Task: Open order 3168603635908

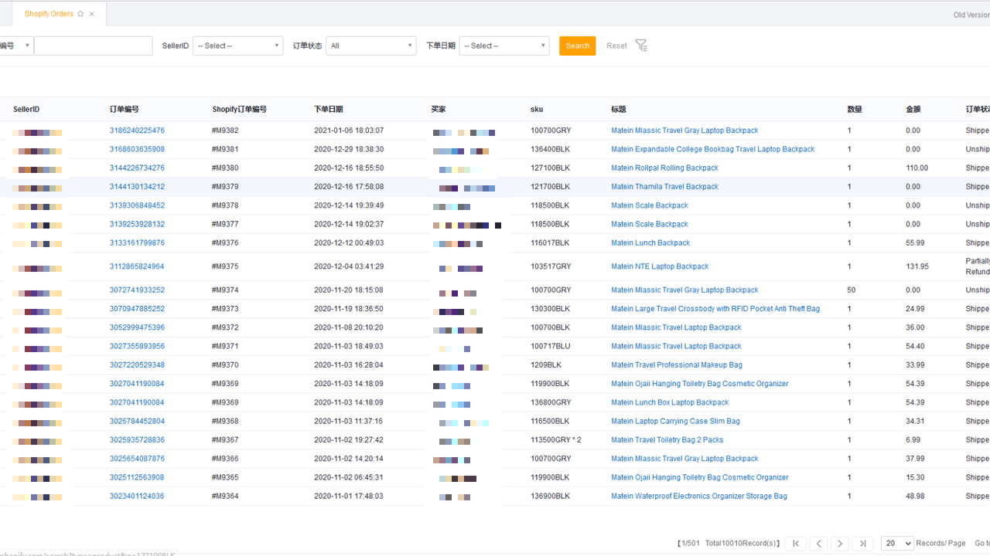Action: pyautogui.click(x=137, y=149)
